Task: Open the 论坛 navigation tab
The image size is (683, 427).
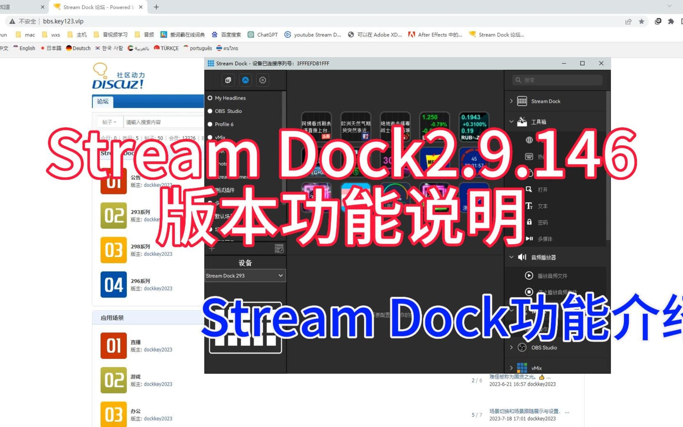Action: pyautogui.click(x=103, y=102)
